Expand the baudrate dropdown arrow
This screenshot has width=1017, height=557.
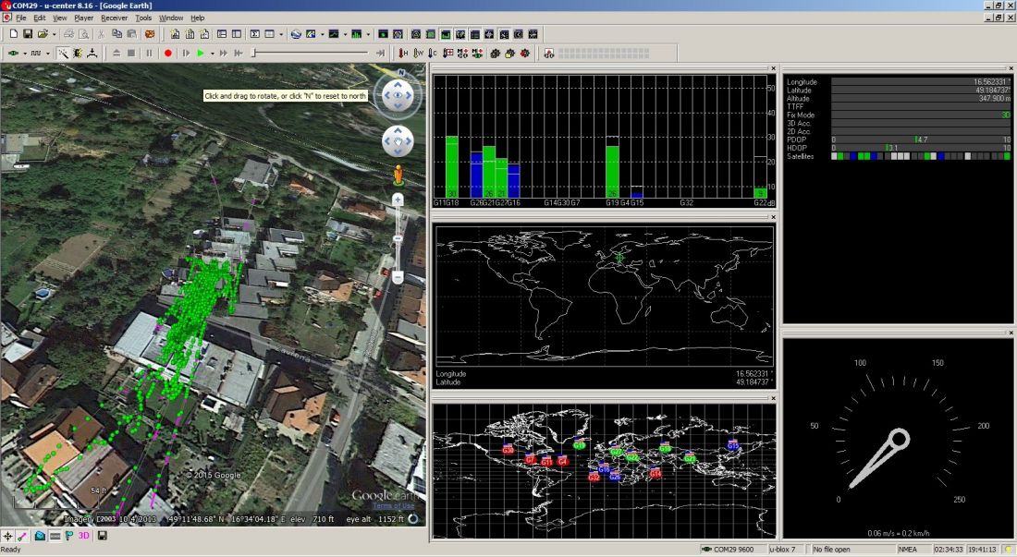[47, 54]
